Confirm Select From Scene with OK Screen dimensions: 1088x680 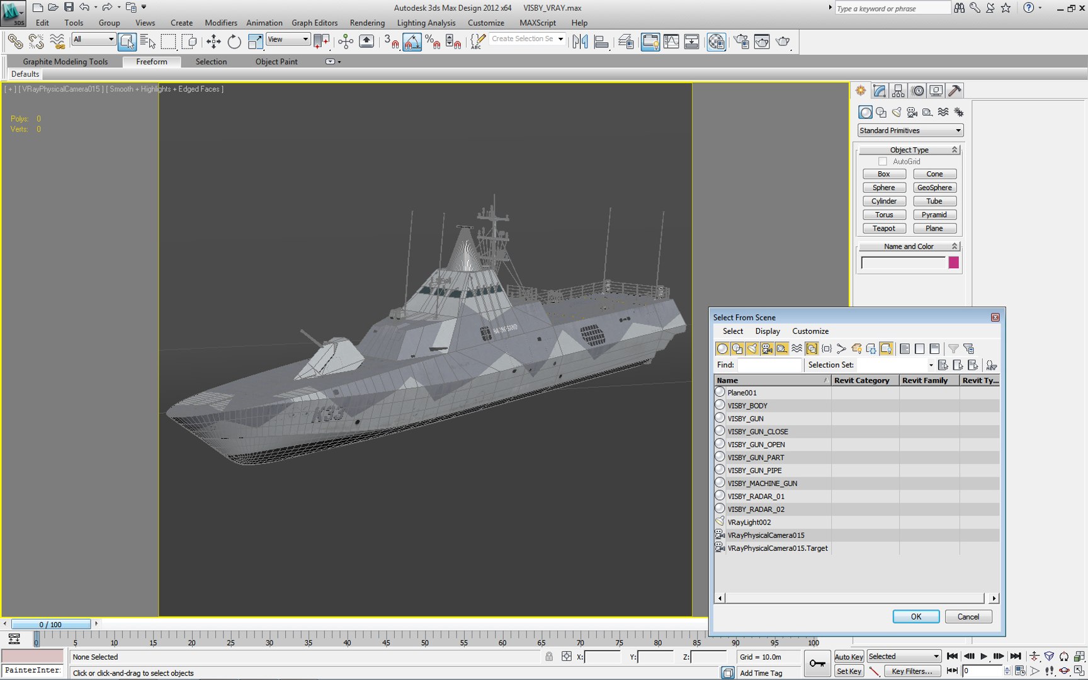[x=916, y=617]
